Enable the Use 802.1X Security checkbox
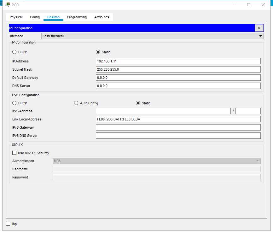Viewport: 273px width, 233px height. pos(14,153)
